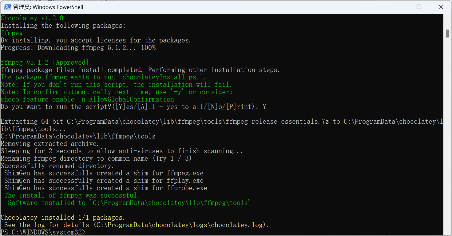The height and width of the screenshot is (236, 452).
Task: Select the 'Chocolatey installed 1/1 packages' text
Action: (x=61, y=217)
